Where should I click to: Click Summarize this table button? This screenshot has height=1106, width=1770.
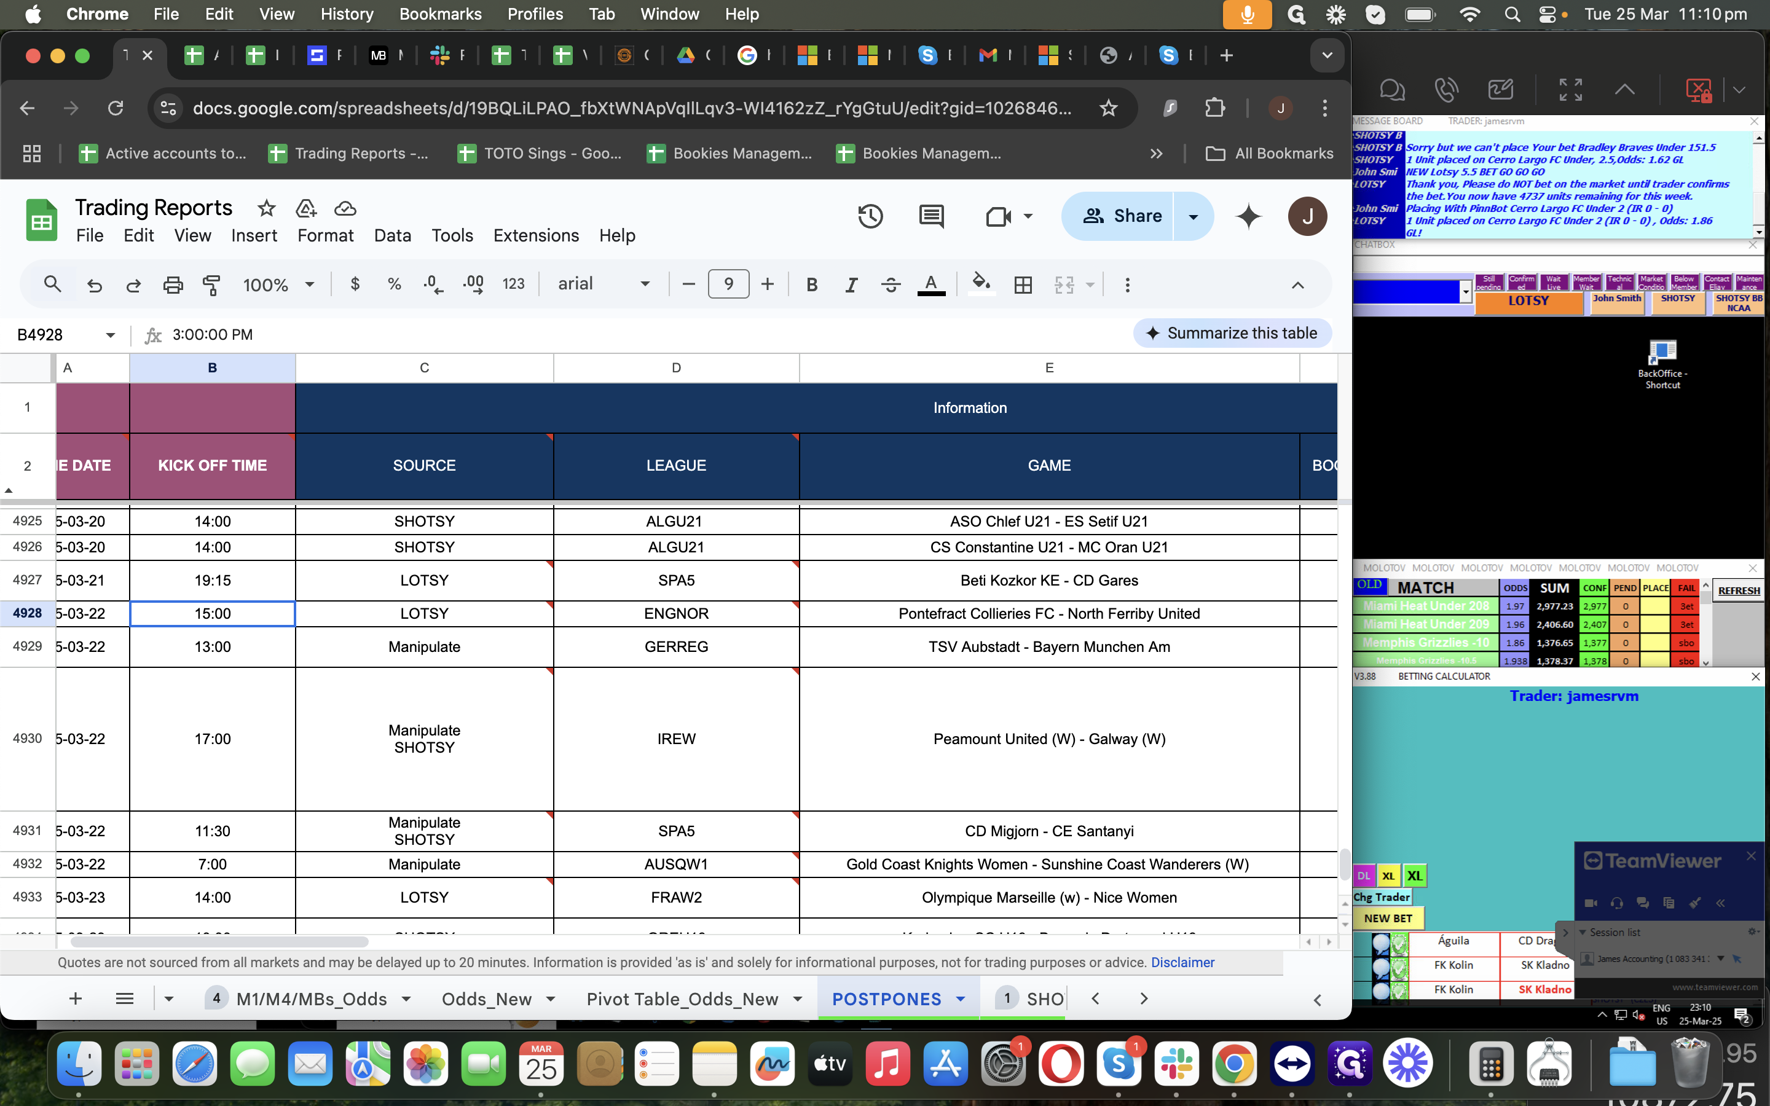(x=1232, y=334)
